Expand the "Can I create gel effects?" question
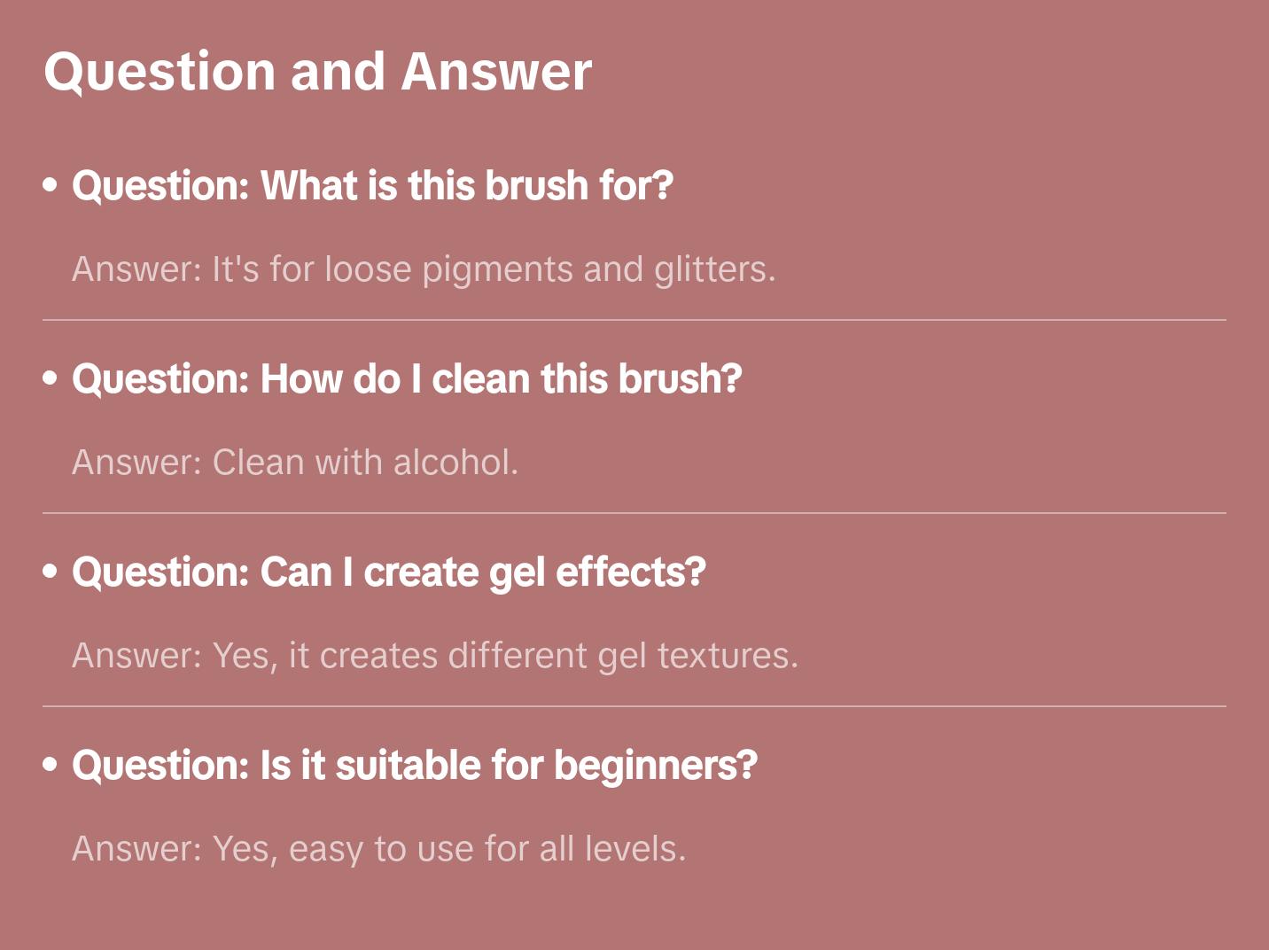Screen dimensions: 1269x950 (x=388, y=572)
